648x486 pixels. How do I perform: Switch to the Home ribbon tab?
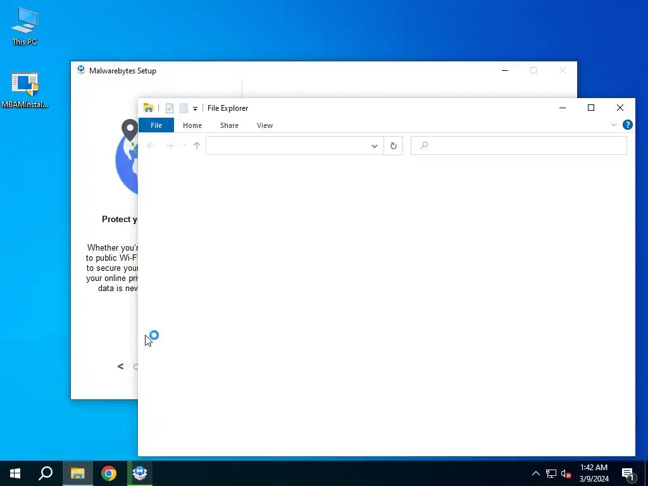(192, 125)
